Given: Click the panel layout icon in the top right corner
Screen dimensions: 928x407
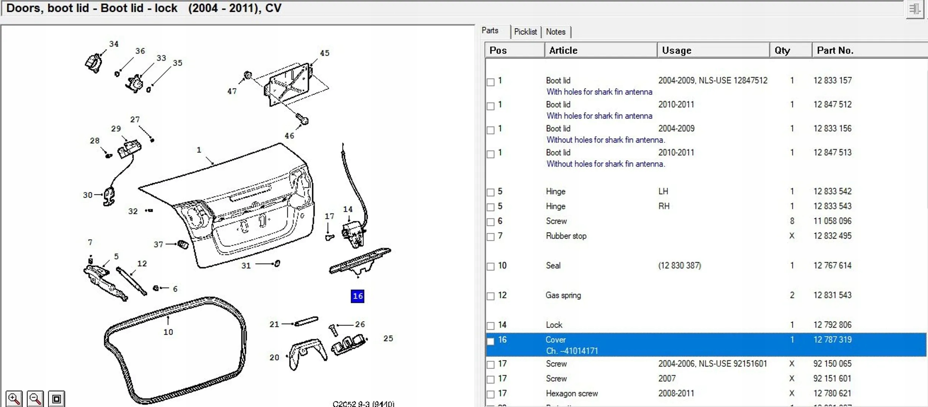Looking at the screenshot, I should [x=914, y=9].
